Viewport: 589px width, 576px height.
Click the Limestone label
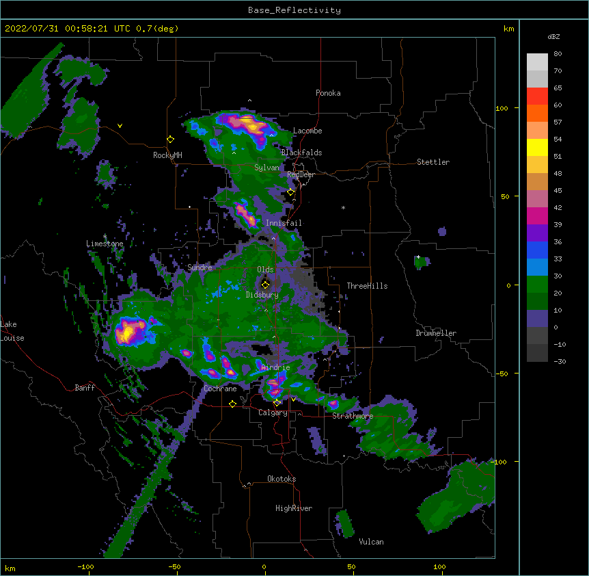click(105, 244)
